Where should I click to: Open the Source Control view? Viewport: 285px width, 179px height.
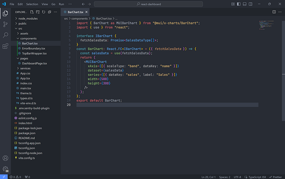click(5, 24)
